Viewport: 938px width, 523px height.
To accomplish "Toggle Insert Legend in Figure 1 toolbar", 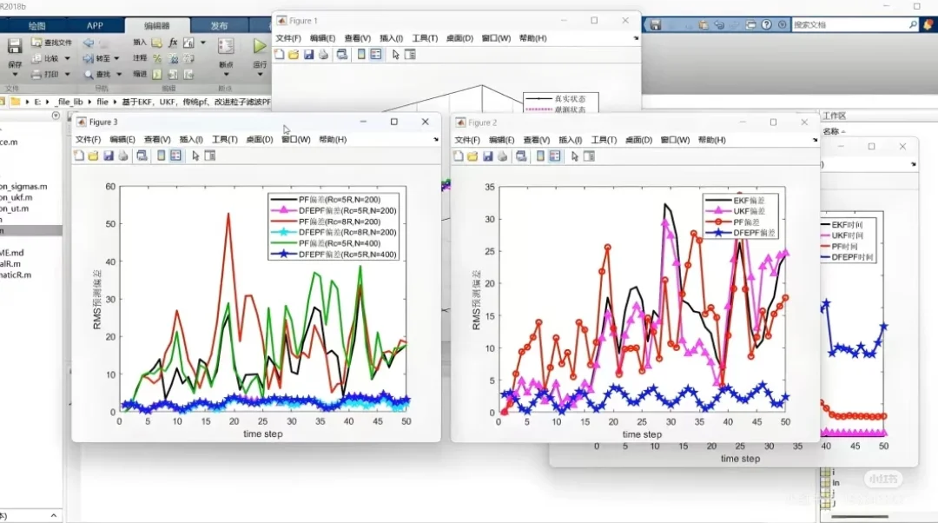I will [x=376, y=55].
